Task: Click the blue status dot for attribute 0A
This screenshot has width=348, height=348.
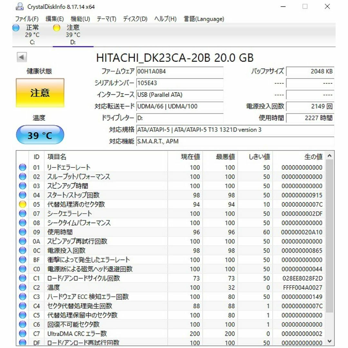Action: click(23, 241)
